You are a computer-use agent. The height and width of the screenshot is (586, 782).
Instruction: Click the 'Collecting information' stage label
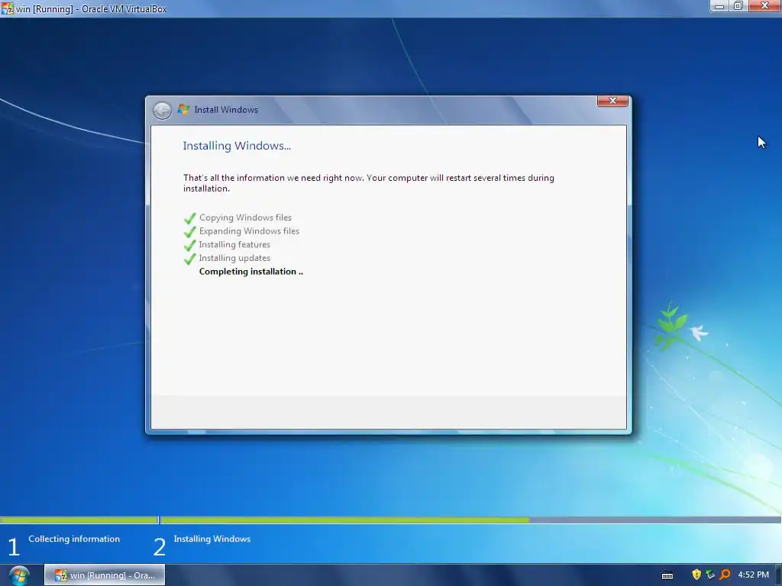tap(74, 539)
